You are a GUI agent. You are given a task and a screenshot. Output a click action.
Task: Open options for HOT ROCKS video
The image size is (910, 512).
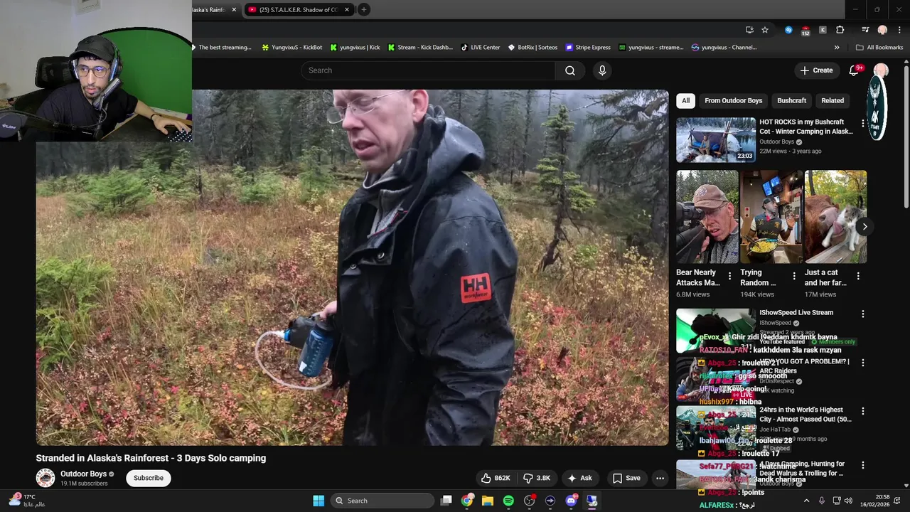tap(862, 124)
